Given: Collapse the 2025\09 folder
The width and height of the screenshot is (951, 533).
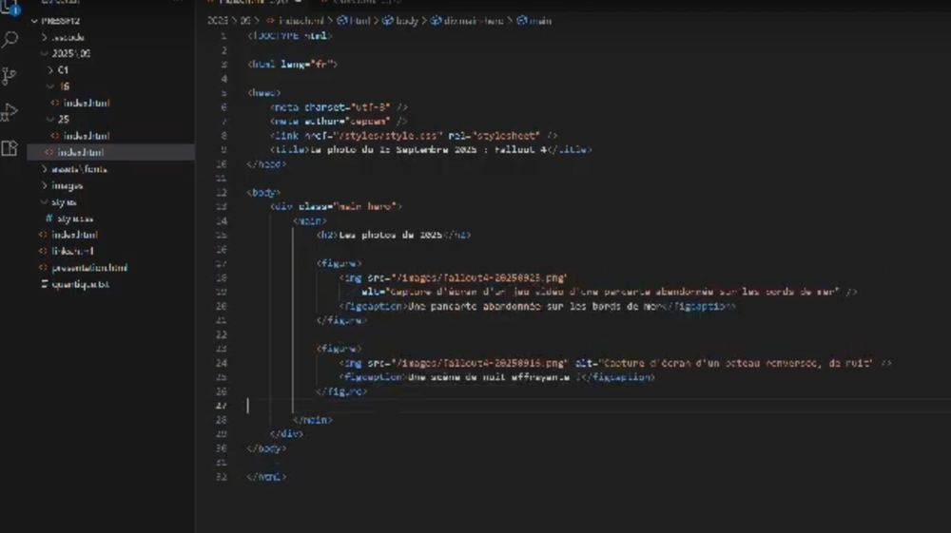Looking at the screenshot, I should pyautogui.click(x=45, y=53).
